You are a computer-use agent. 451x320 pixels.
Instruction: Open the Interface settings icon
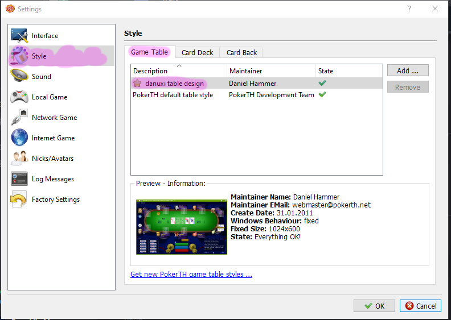tap(19, 36)
